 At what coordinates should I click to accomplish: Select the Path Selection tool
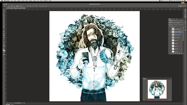[4, 41]
